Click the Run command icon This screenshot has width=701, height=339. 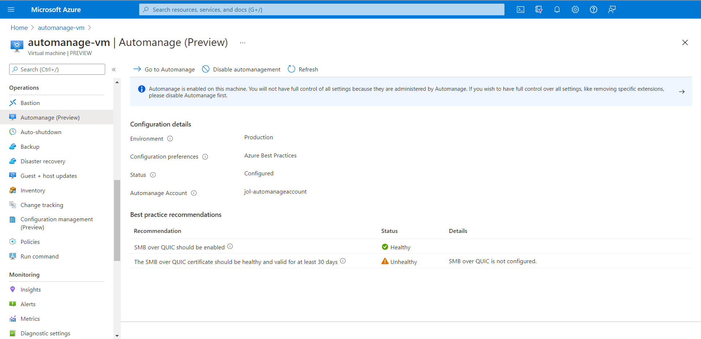click(13, 256)
